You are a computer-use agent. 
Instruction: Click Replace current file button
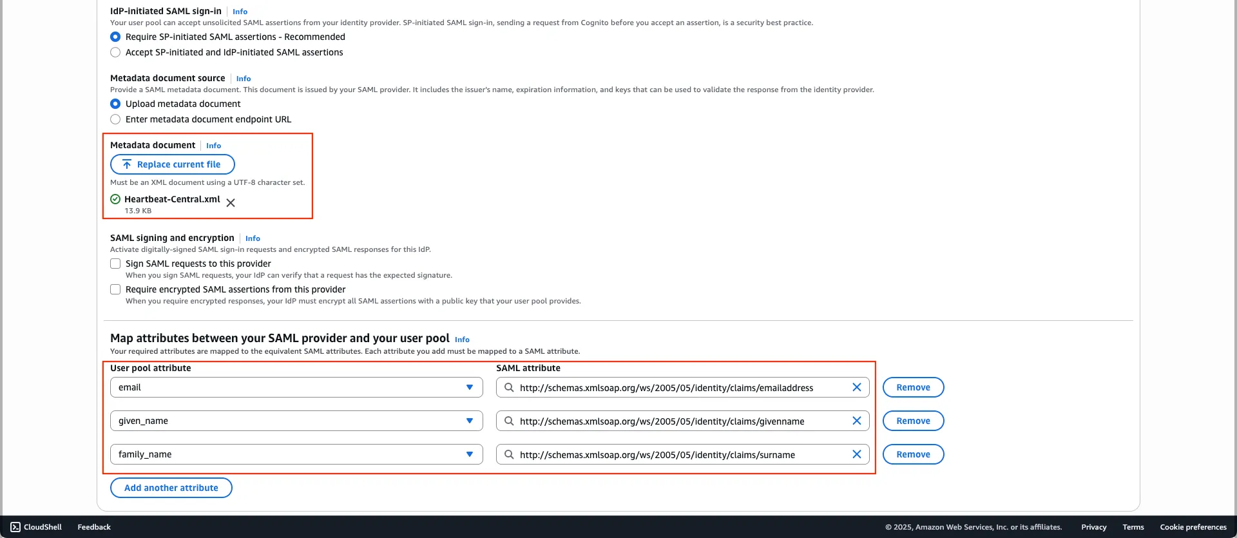click(x=172, y=164)
